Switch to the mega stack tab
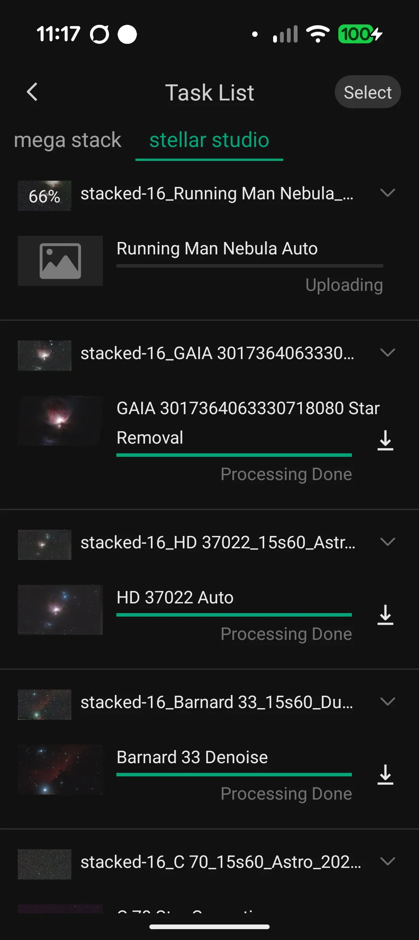419x940 pixels. click(68, 140)
